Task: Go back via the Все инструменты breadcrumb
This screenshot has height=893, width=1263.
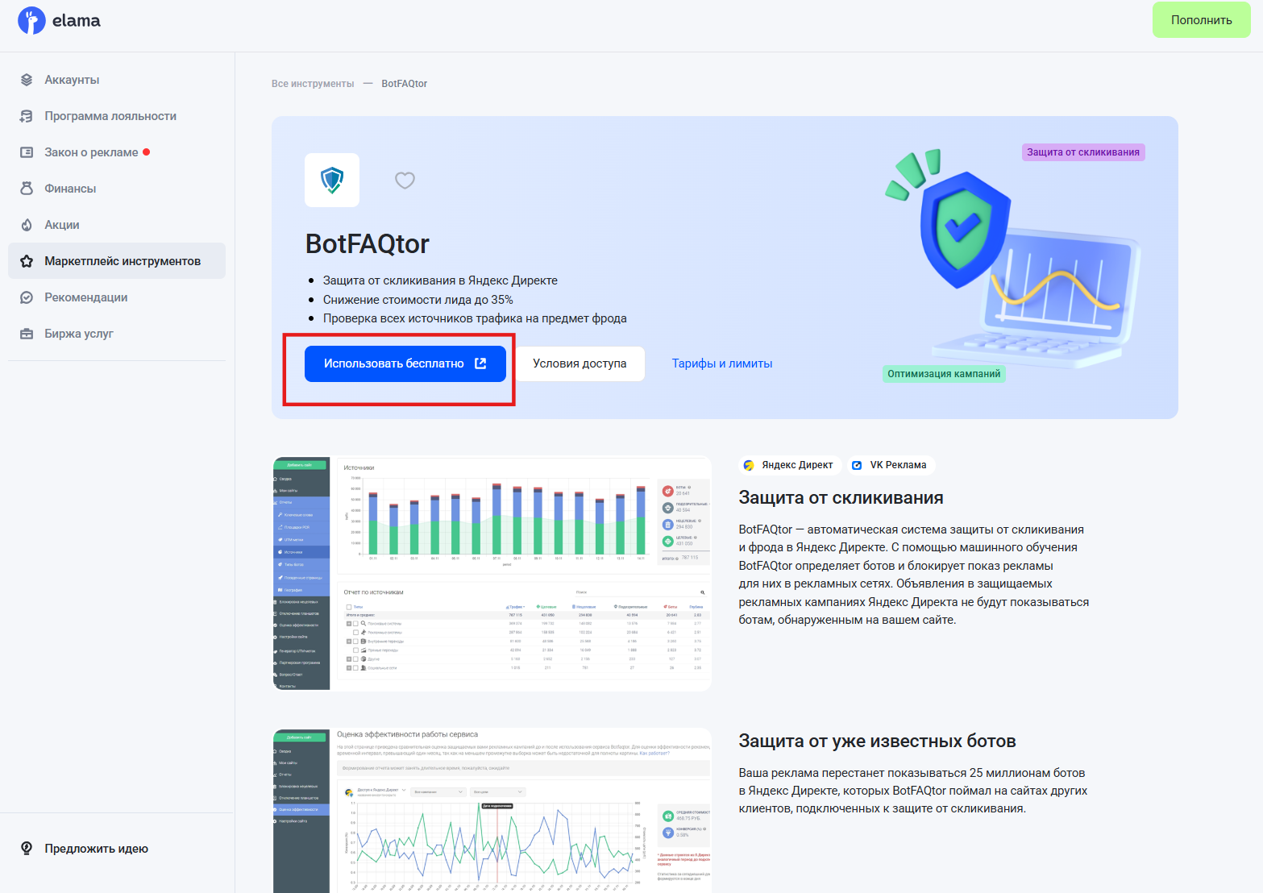Action: 313,83
